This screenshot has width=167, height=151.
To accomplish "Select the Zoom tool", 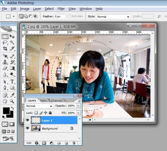I will [12, 101].
